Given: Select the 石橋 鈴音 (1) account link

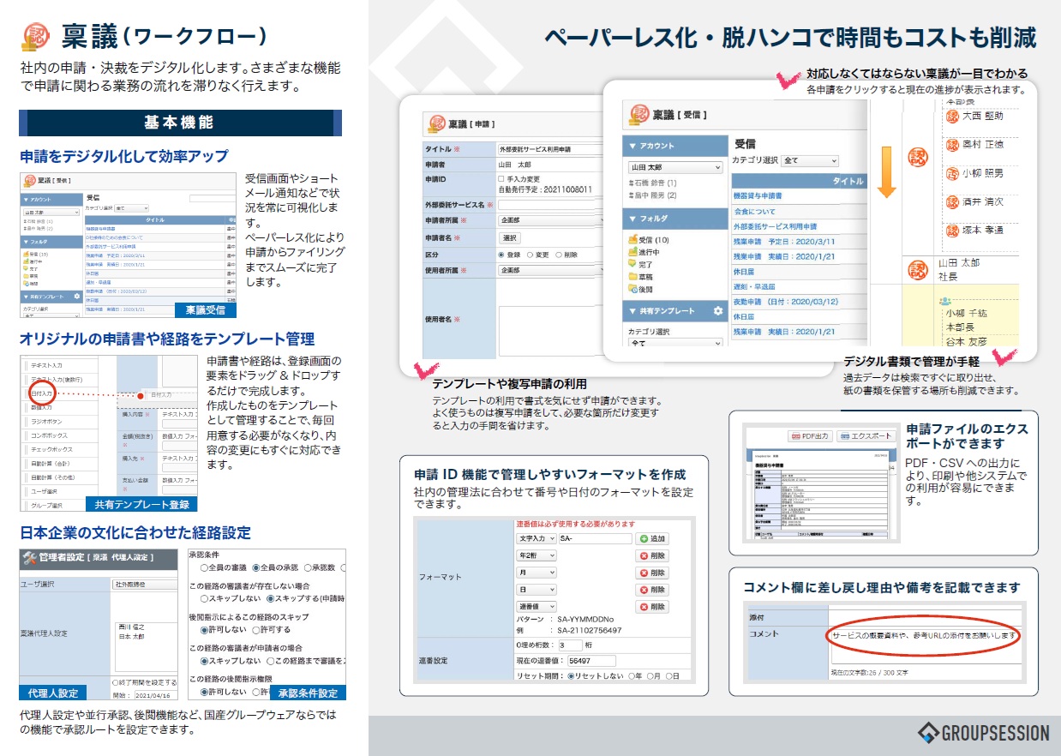Looking at the screenshot, I should (x=653, y=183).
